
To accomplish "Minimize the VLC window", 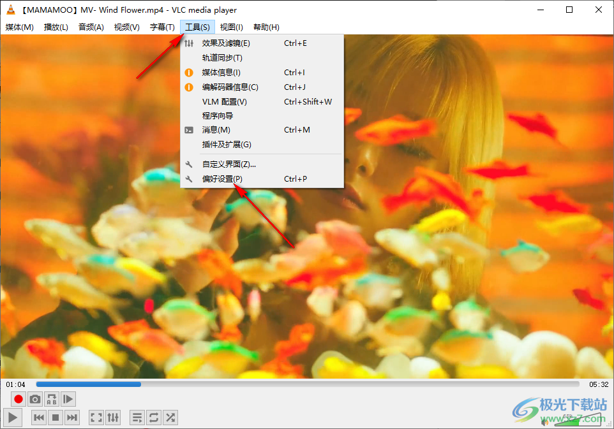I will pyautogui.click(x=541, y=10).
